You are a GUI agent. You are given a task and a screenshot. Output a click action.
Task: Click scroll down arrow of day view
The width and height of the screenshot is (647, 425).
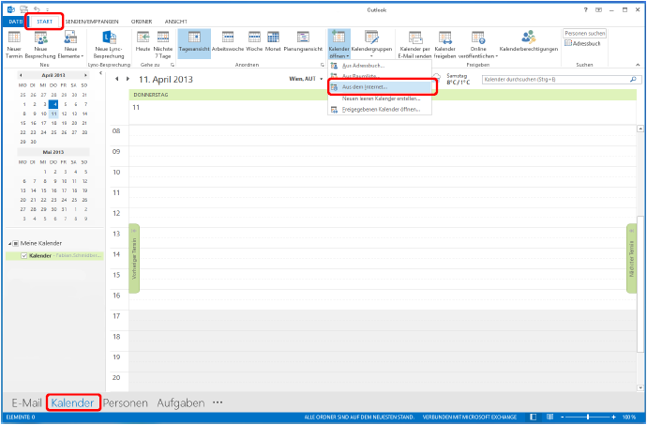pyautogui.click(x=640, y=387)
